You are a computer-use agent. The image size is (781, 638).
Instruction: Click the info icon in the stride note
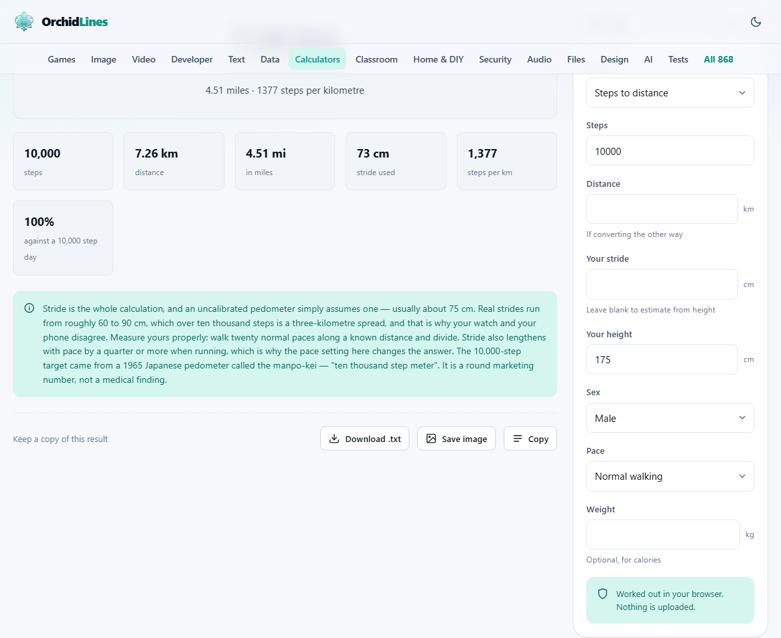click(29, 308)
